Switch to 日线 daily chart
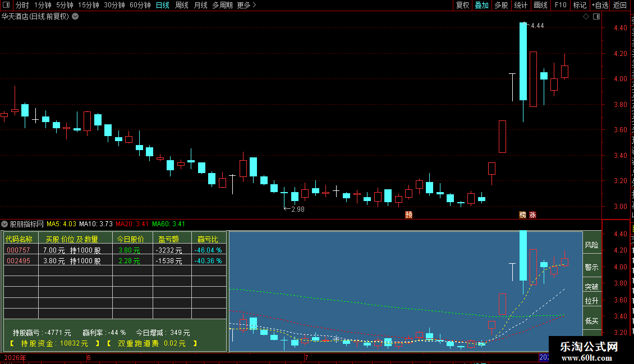 click(163, 5)
